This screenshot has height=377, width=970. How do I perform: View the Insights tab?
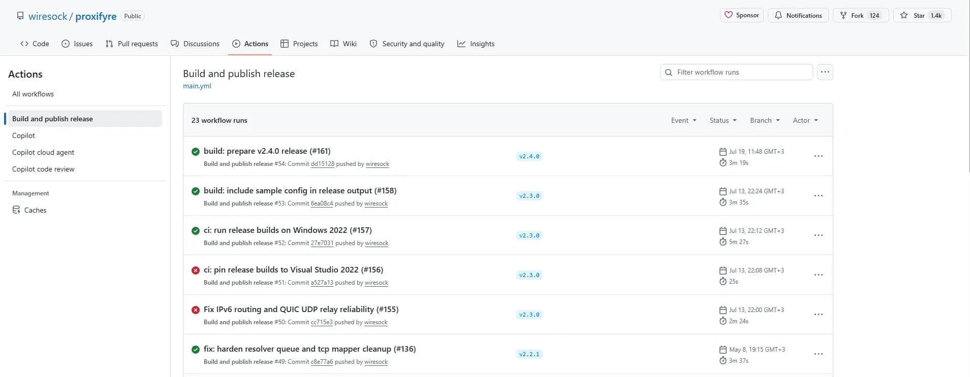coord(476,44)
